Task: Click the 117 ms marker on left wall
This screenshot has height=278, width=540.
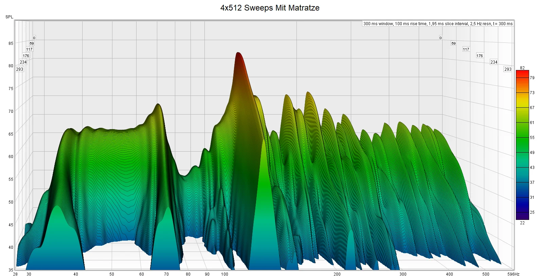Action: pyautogui.click(x=29, y=49)
